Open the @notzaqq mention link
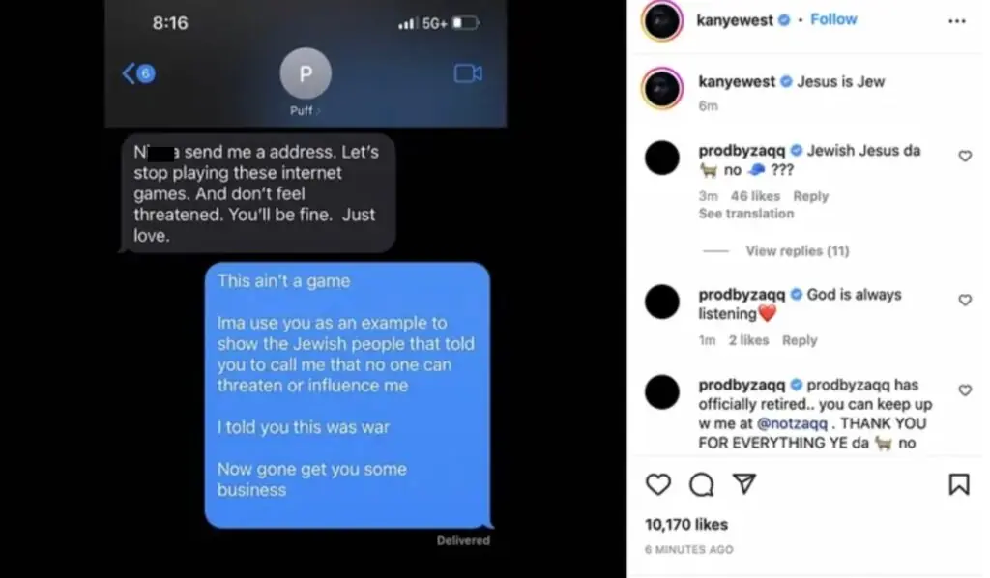This screenshot has height=578, width=990. click(x=792, y=423)
